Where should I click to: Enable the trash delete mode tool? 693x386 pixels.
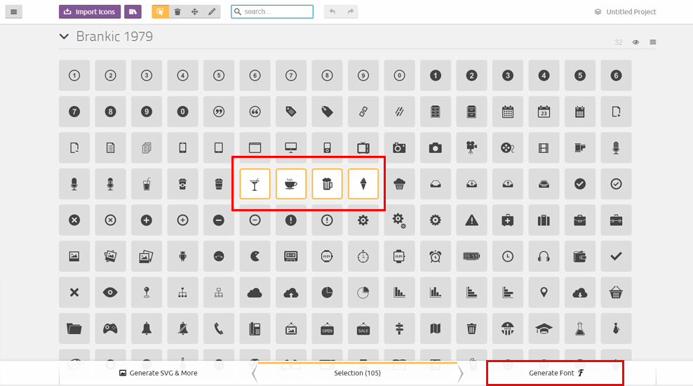177,12
